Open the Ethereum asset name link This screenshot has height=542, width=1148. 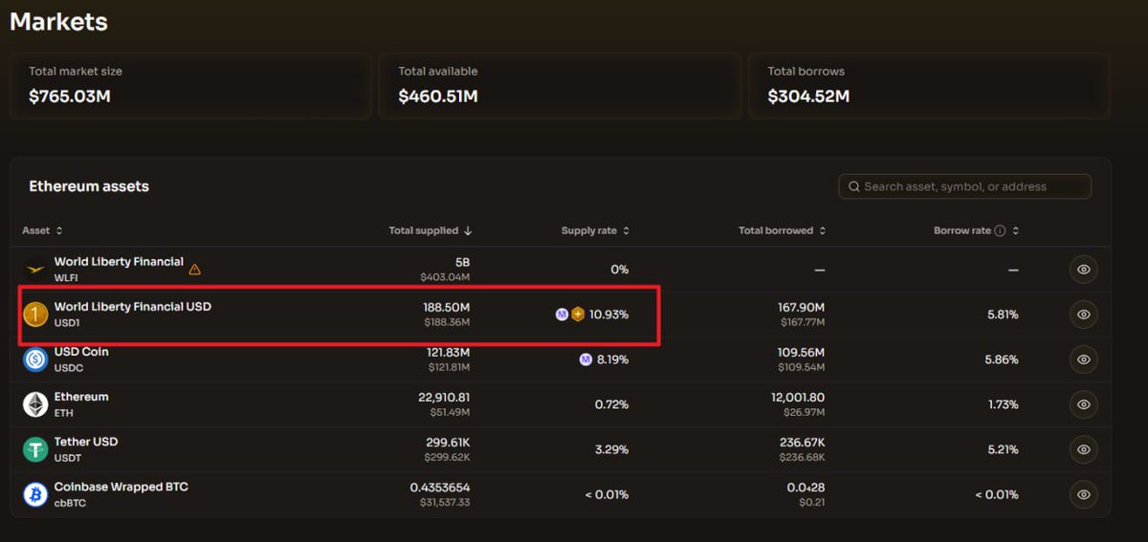[81, 397]
